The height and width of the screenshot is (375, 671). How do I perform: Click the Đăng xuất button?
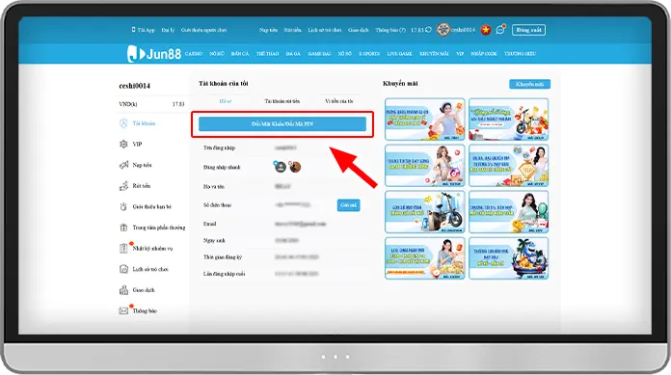[528, 30]
